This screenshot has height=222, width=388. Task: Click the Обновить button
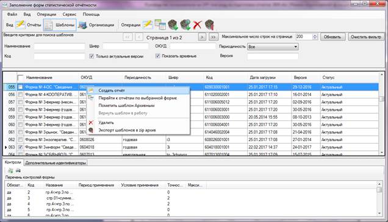pyautogui.click(x=332, y=37)
